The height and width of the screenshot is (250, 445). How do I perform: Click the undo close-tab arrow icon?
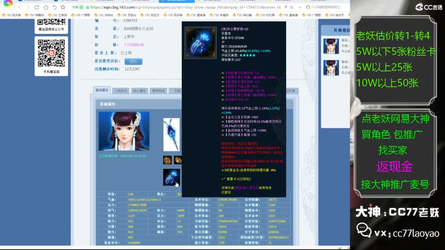pos(55,7)
